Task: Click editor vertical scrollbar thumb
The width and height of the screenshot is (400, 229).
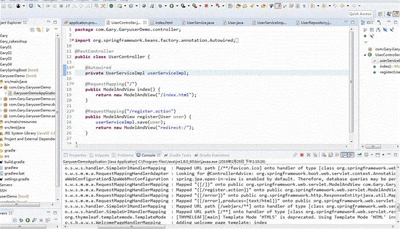Action: 352,82
